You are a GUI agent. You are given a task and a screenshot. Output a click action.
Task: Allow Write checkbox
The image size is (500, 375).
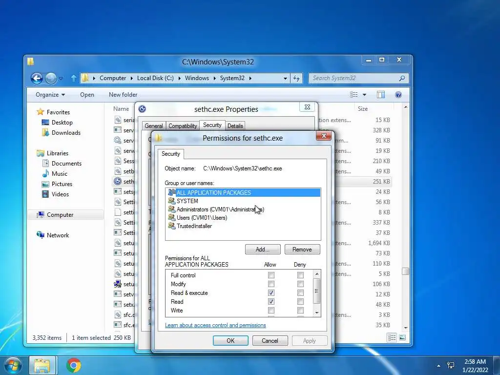click(x=271, y=310)
